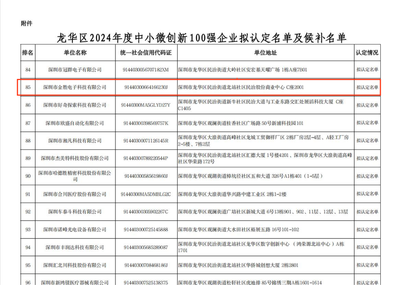Click credit code 91440300664166230J
Screen dimensions: 404x285
point(146,87)
